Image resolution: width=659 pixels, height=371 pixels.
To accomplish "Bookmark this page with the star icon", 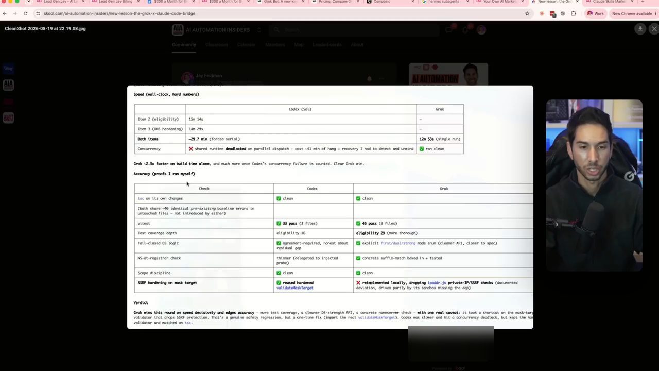I will (527, 13).
